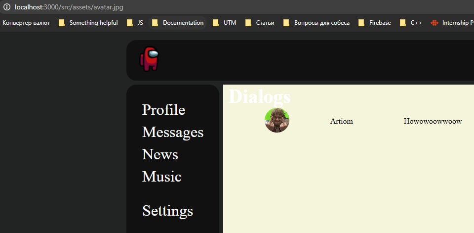This screenshot has width=474, height=233.
Task: Open the Internship bookmark with red icon
Action: (452, 23)
